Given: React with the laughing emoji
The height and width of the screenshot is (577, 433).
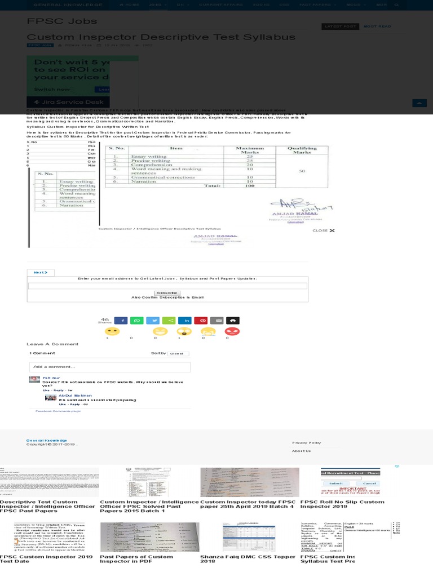Looking at the screenshot, I should click(160, 331).
